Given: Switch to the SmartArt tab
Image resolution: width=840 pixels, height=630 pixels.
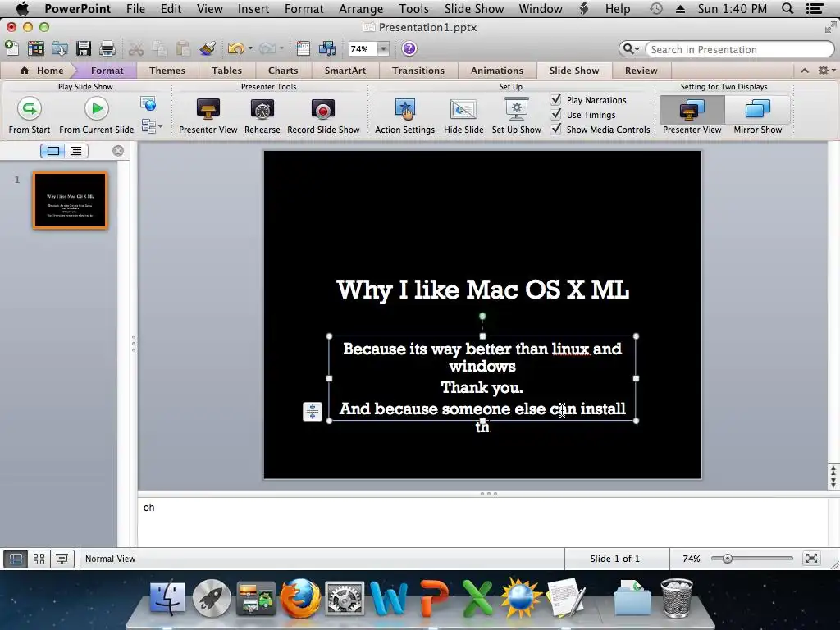Looking at the screenshot, I should click(x=345, y=71).
